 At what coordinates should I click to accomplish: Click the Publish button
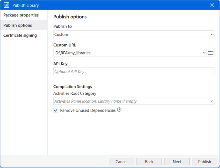tap(205, 161)
